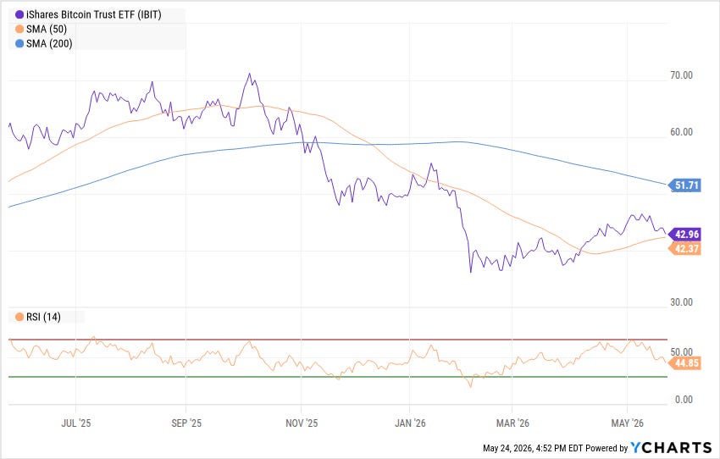The height and width of the screenshot is (459, 720).
Task: Click the JAN '26 date axis label
Action: (410, 423)
